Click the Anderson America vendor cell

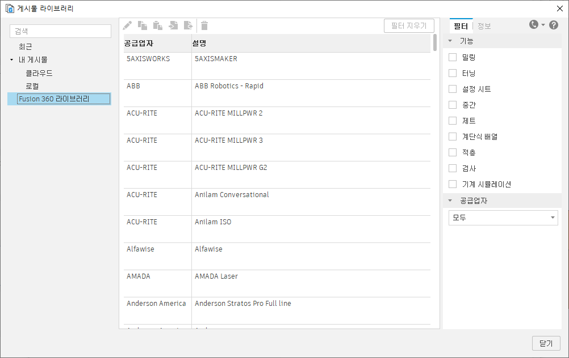click(x=157, y=310)
